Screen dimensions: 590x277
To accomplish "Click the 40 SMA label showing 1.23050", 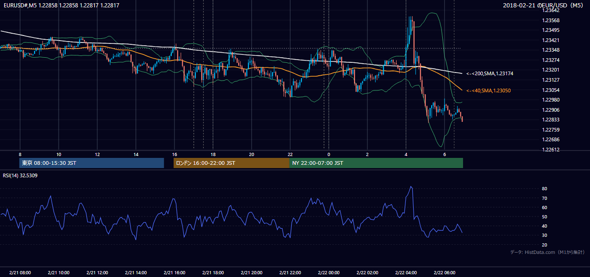I will tap(489, 90).
